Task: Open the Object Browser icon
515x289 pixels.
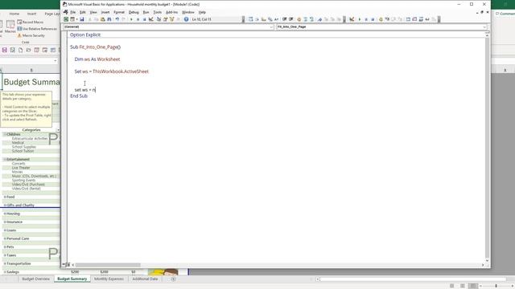Action: pos(171,19)
